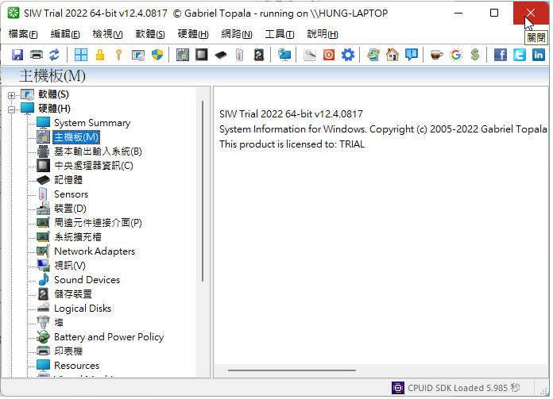Select 周邊元件連接介面(P) tree item

[98, 223]
